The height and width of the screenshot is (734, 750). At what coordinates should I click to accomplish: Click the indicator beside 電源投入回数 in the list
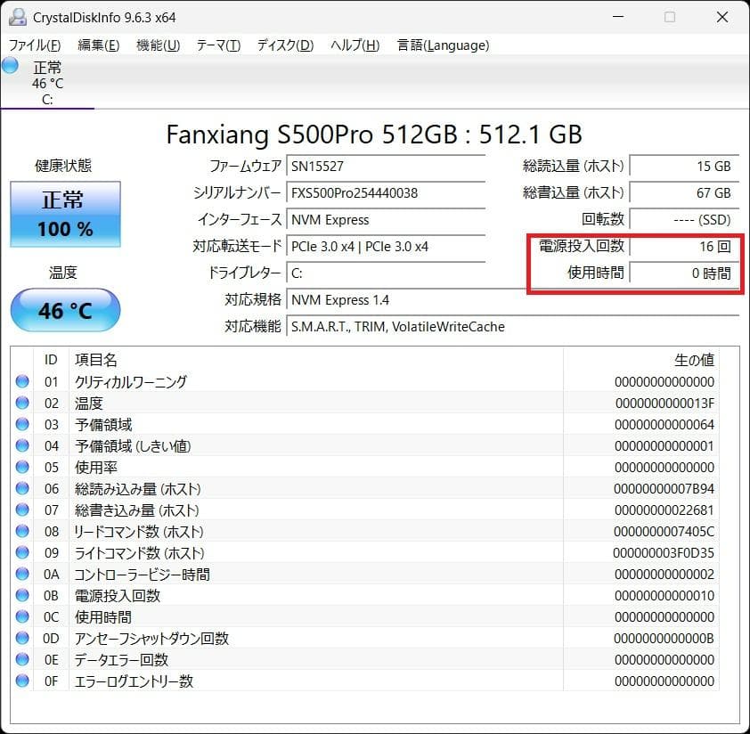[x=22, y=595]
